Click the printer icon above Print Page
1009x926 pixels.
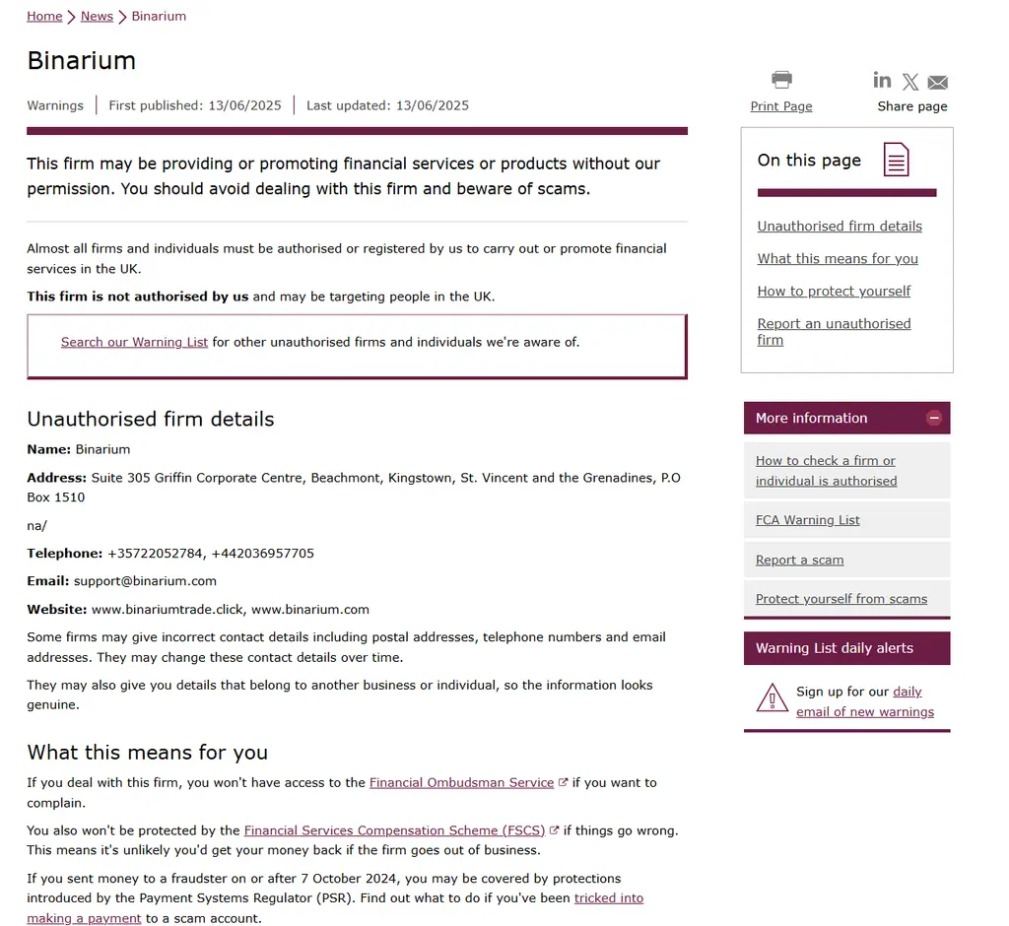tap(781, 80)
